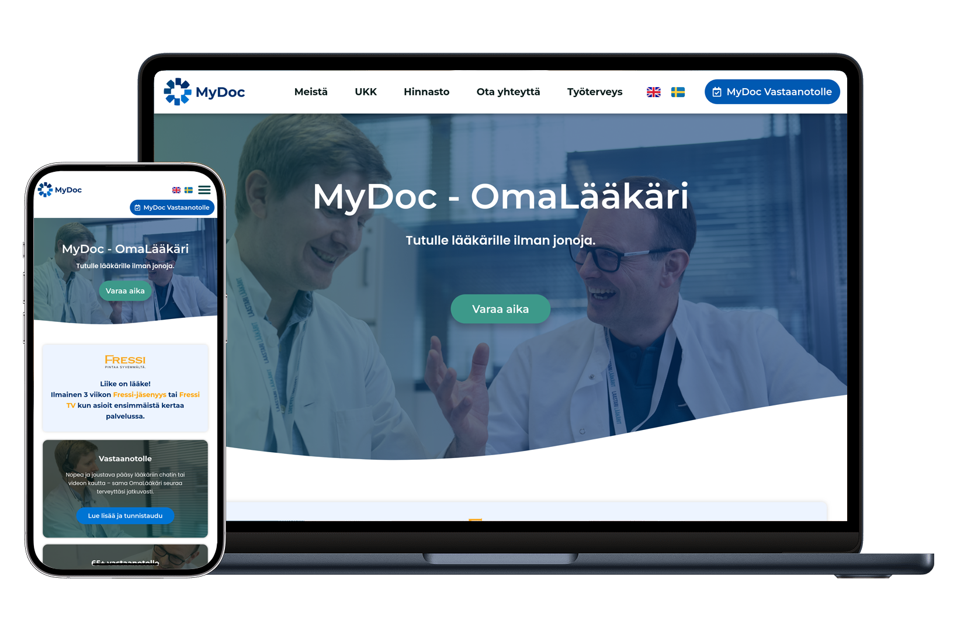Click the MyDoc logo on the mobile header
Screen dimensions: 957x631
coord(60,190)
